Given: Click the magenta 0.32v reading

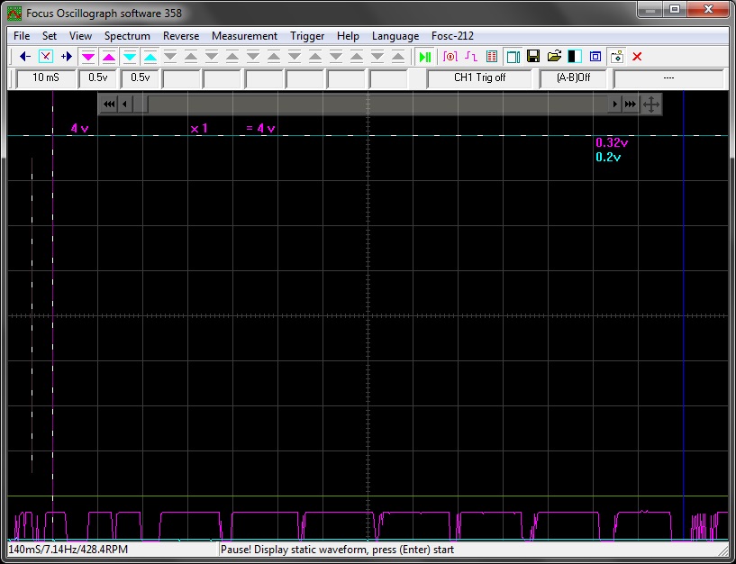Looking at the screenshot, I should pos(611,142).
